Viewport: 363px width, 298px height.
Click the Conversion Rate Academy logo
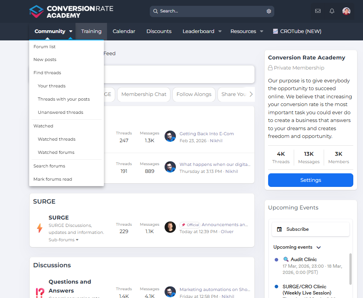pos(71,12)
